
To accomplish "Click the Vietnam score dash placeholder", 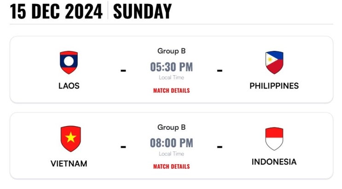I will pos(123,147).
